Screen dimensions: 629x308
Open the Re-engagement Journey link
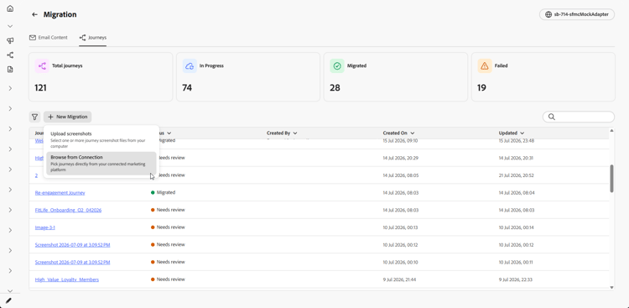click(60, 193)
